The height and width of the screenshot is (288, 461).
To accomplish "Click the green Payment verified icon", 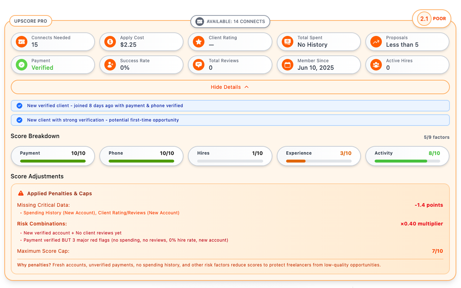I will point(21,65).
